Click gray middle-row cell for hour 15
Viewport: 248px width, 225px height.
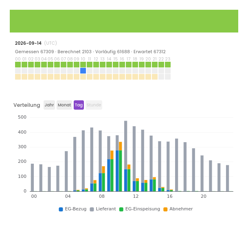point(116,71)
